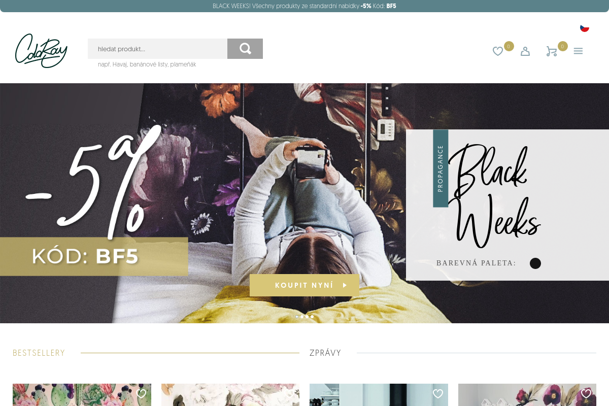
Task: Add the pansy flower product to wishlist
Action: pos(586,394)
